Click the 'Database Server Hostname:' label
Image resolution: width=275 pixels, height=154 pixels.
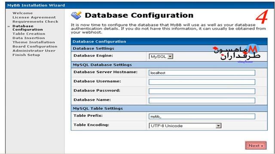point(105,72)
